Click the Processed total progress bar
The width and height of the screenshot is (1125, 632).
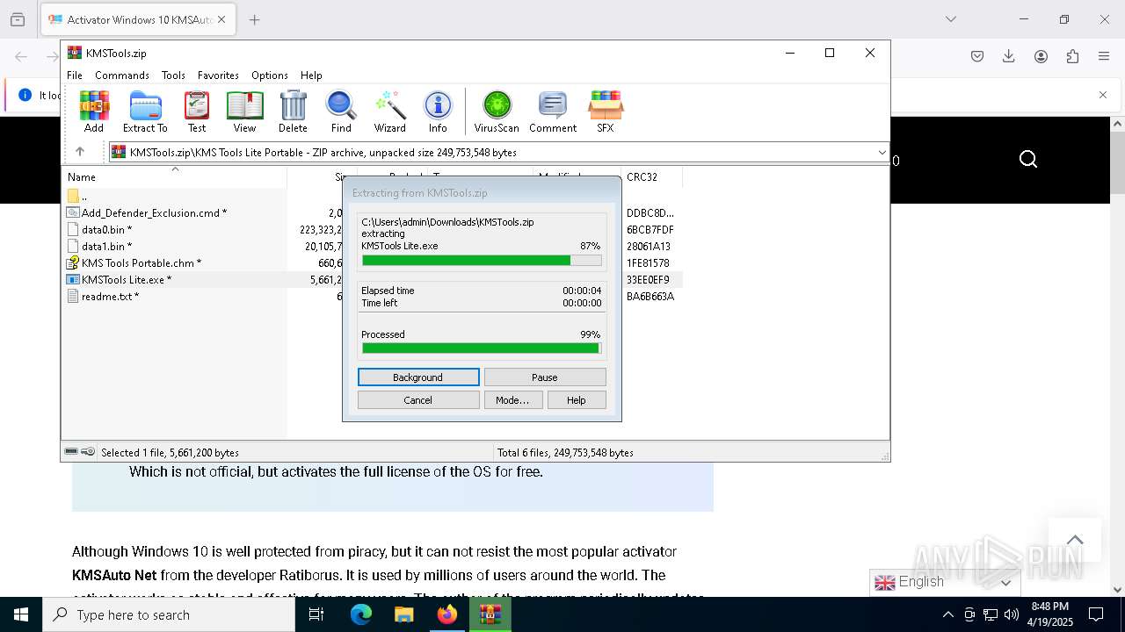coord(482,348)
